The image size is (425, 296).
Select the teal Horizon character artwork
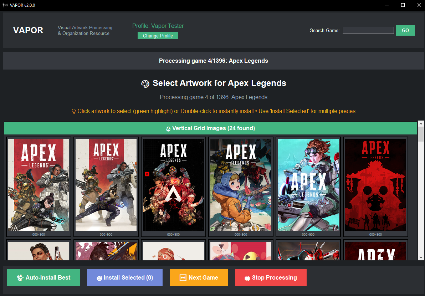(308, 185)
